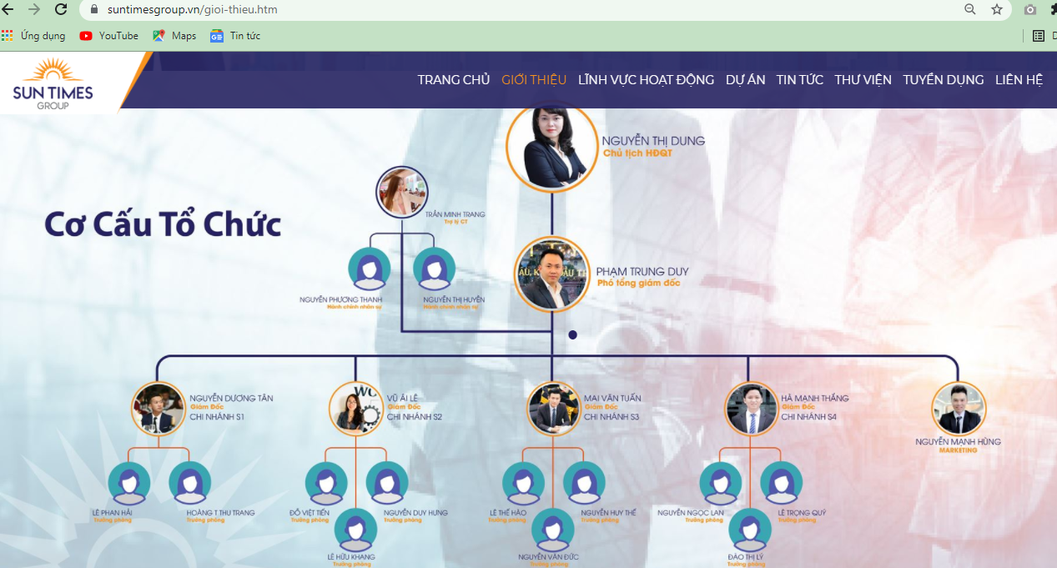Image resolution: width=1057 pixels, height=568 pixels.
Task: Select the GIỚI THIỆU menu item
Action: coord(534,80)
